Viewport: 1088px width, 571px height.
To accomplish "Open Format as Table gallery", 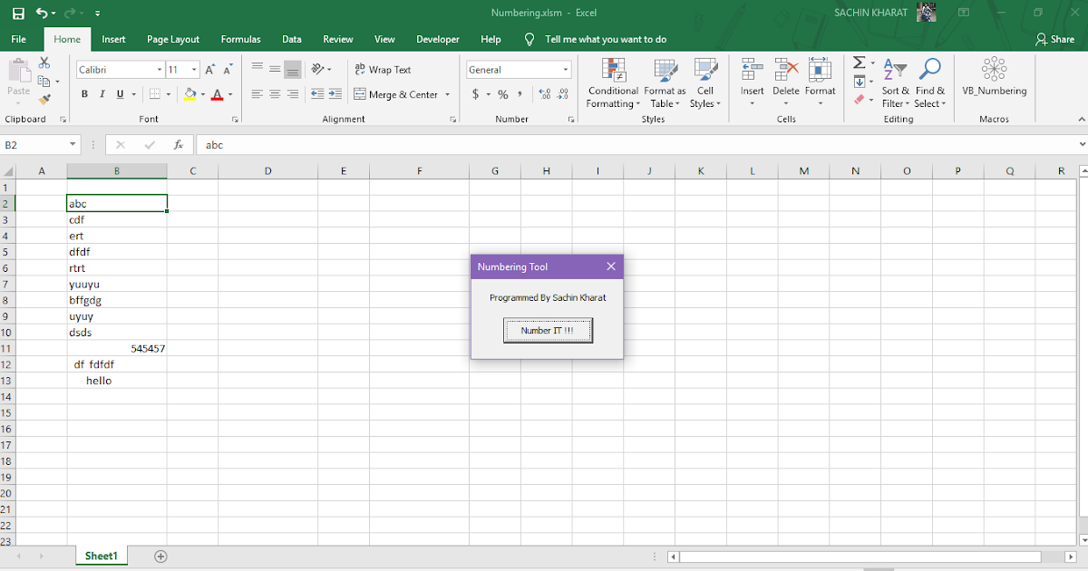I will coord(665,84).
